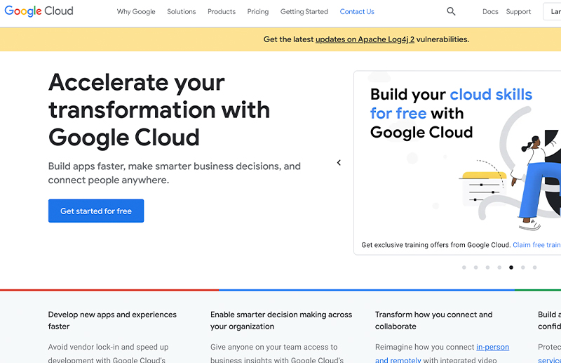Viewport: 561px width, 363px height.
Task: Open the Claim free training link
Action: point(536,245)
